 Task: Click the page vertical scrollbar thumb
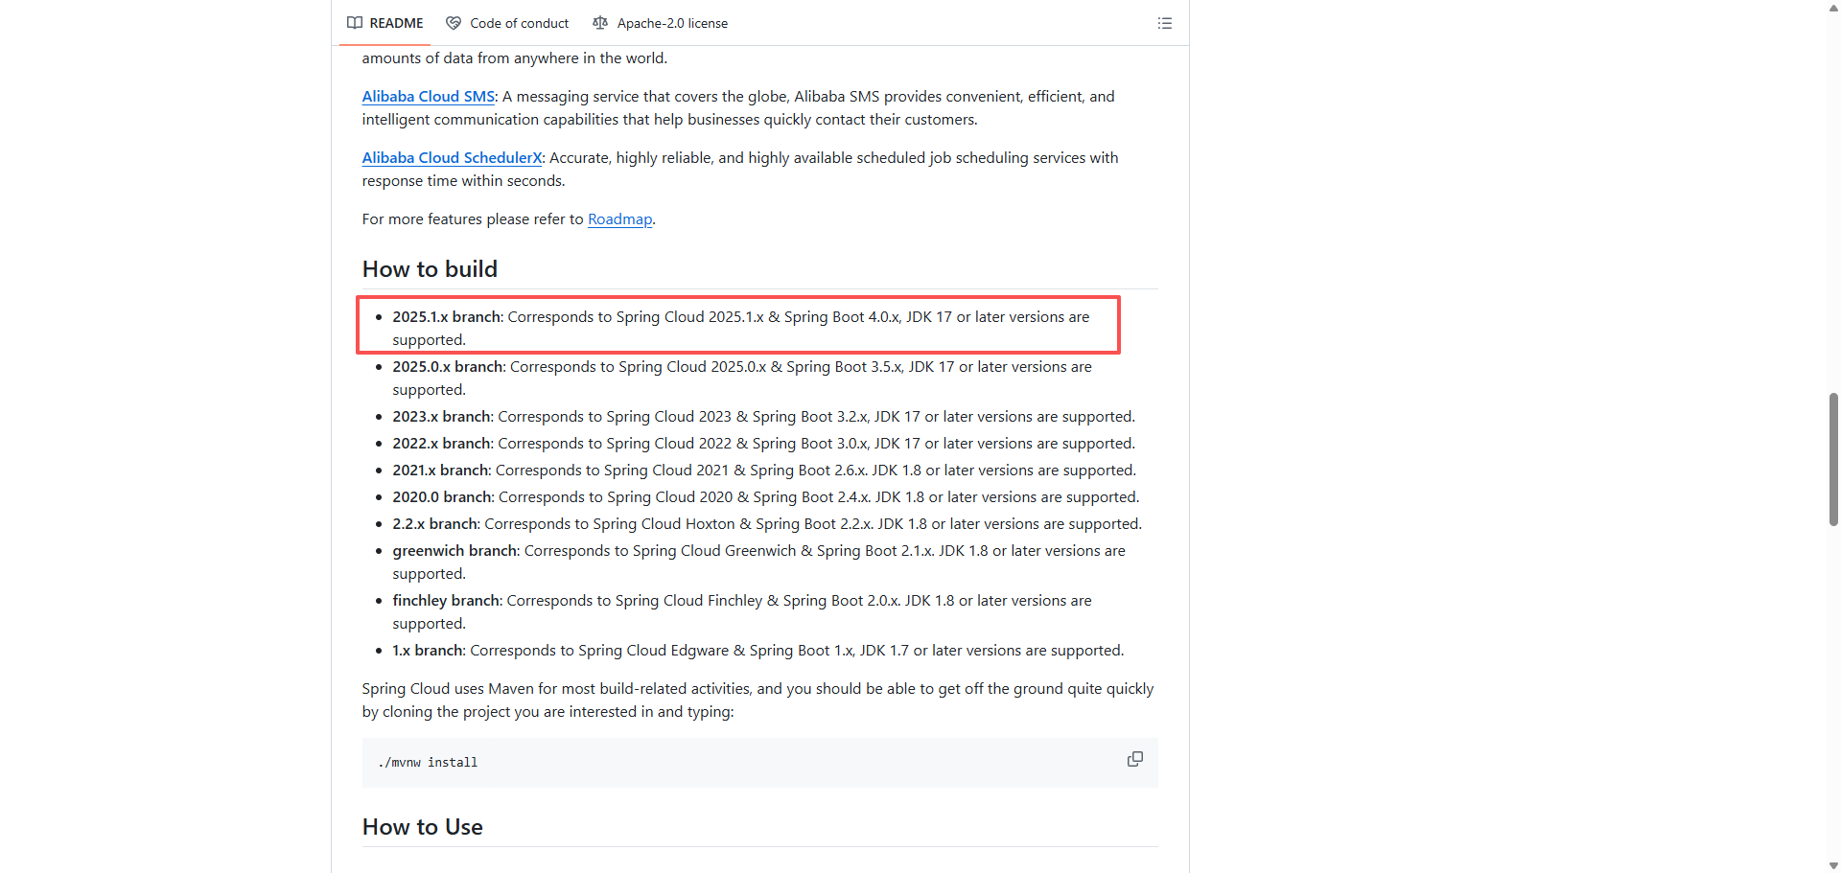1833,459
